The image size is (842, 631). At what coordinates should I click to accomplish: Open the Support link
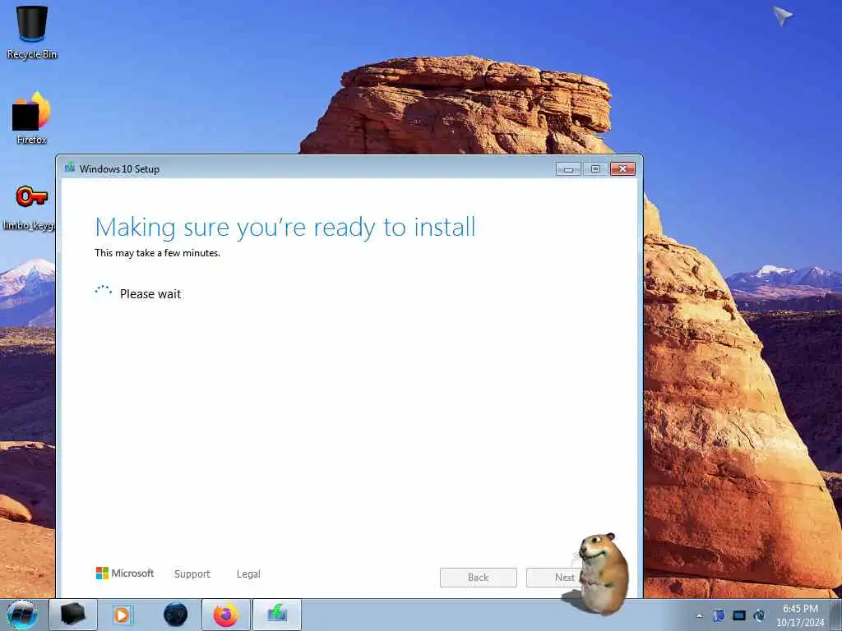tap(192, 574)
